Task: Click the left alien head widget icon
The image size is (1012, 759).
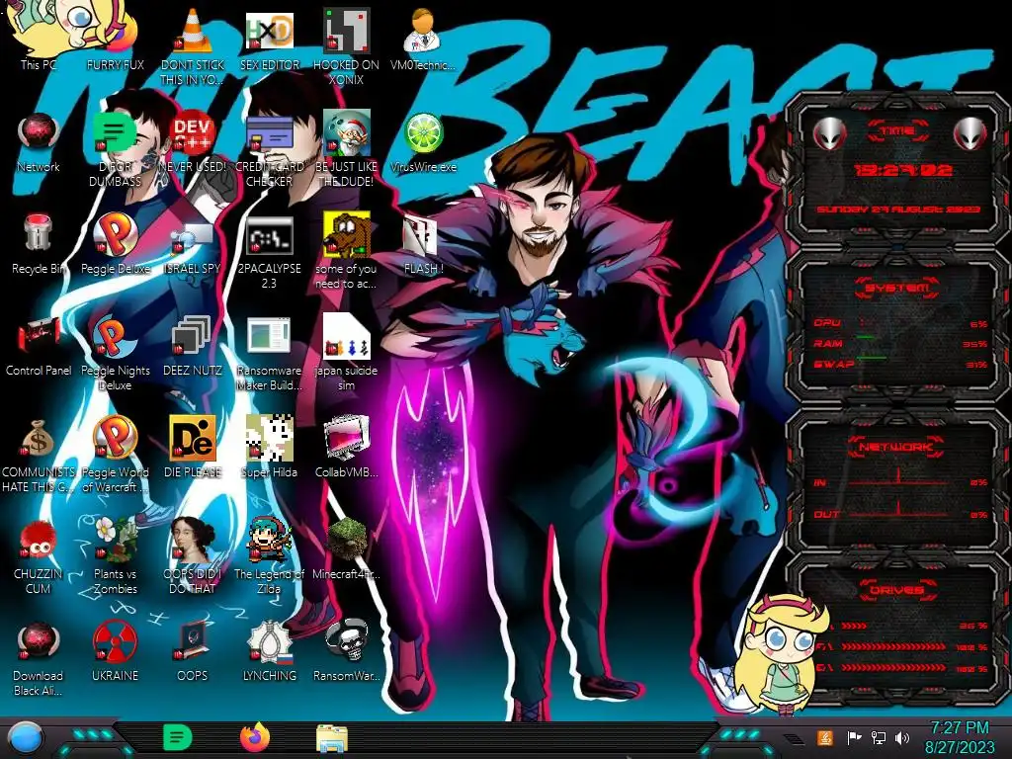Action: pos(829,133)
